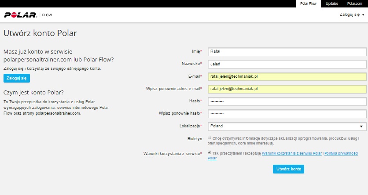Click the Hasło password field
Image resolution: width=368 pixels, height=195 pixels.
287,101
